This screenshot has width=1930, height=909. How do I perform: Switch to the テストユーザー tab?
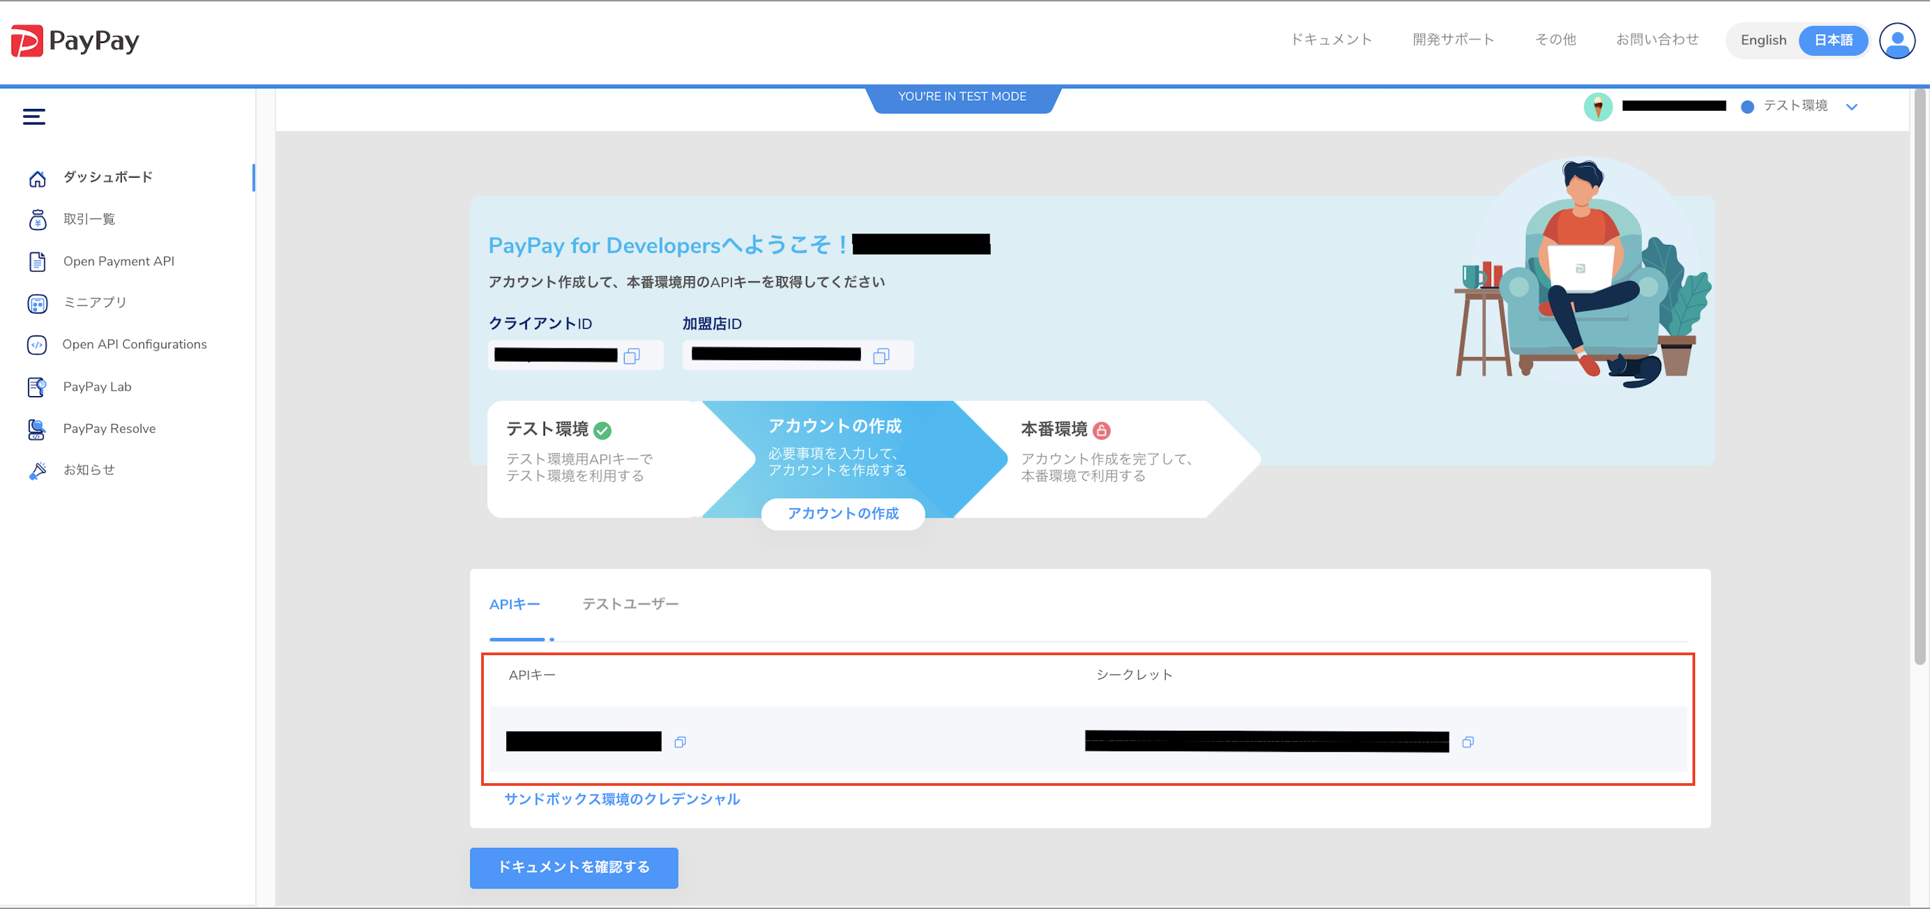coord(631,603)
